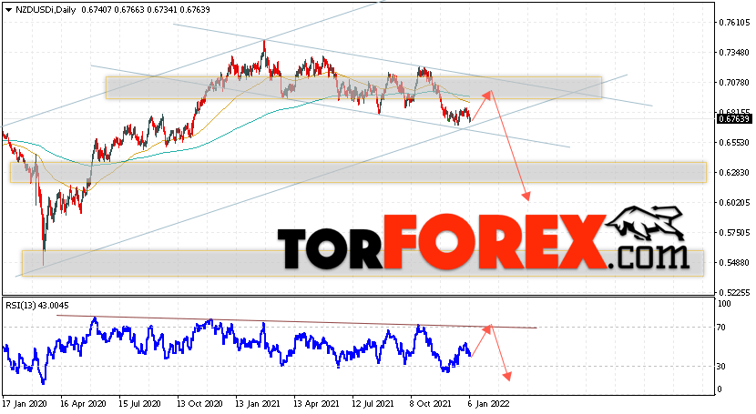The image size is (756, 414).
Task: Click the 15 Jul 2020 date label
Action: [x=140, y=403]
